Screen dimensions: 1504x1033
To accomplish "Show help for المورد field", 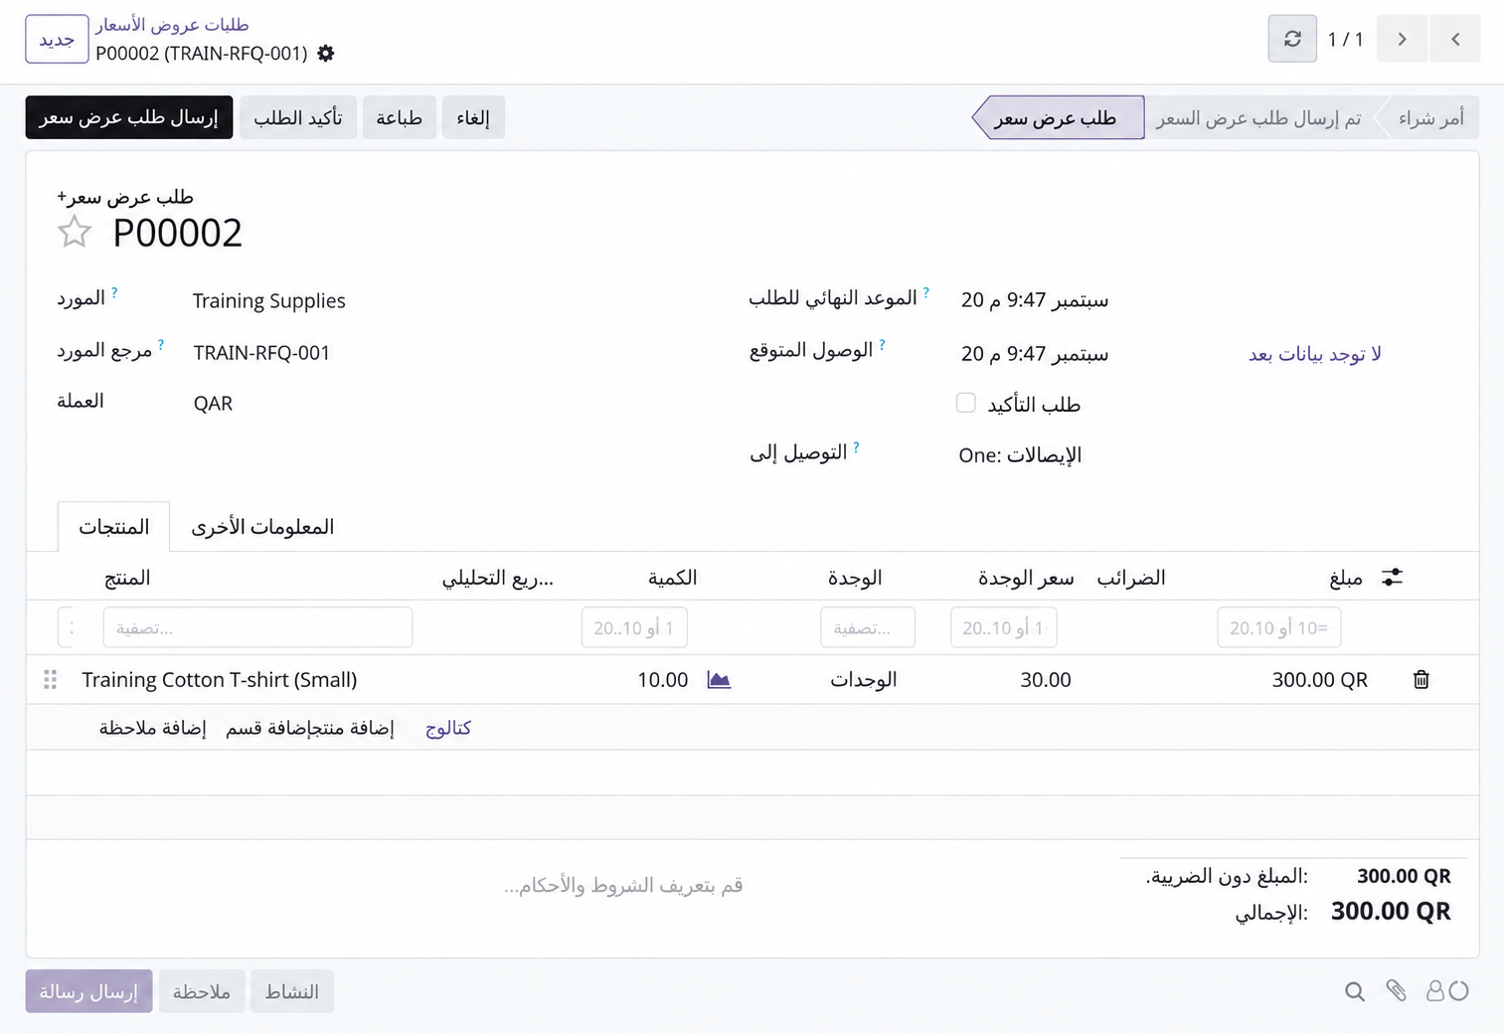I will coord(114,293).
